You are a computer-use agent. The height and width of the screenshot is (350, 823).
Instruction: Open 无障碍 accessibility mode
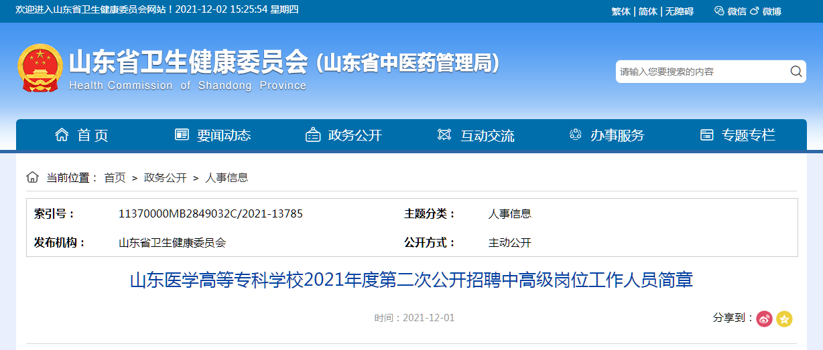point(679,11)
